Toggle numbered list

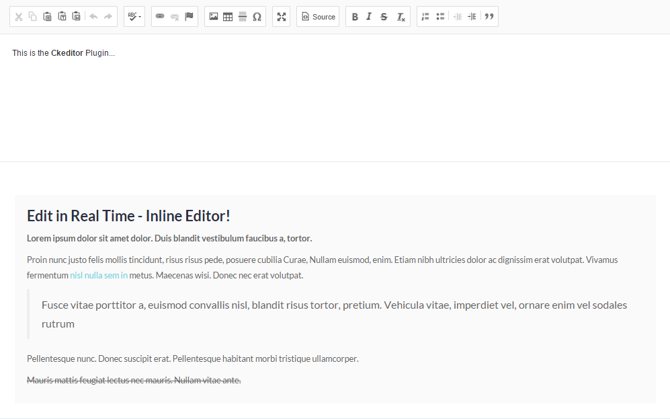click(425, 17)
